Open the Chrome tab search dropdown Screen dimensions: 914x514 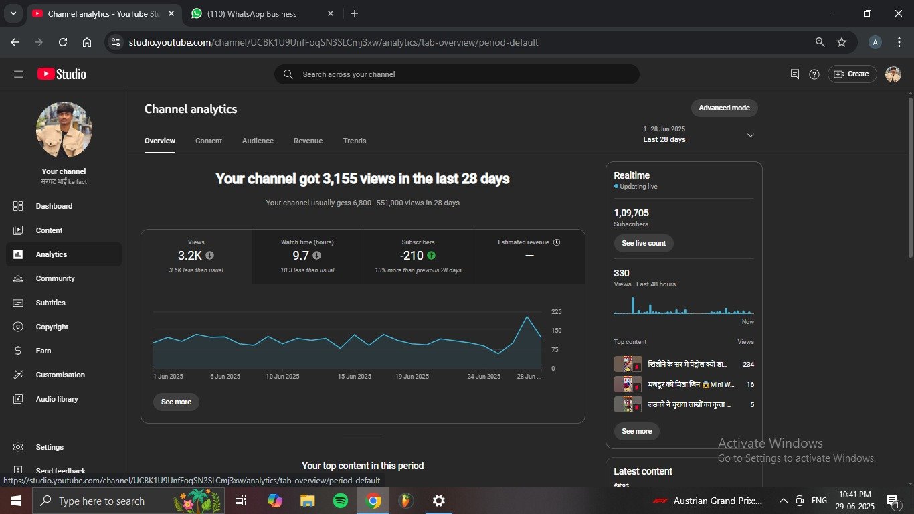13,13
